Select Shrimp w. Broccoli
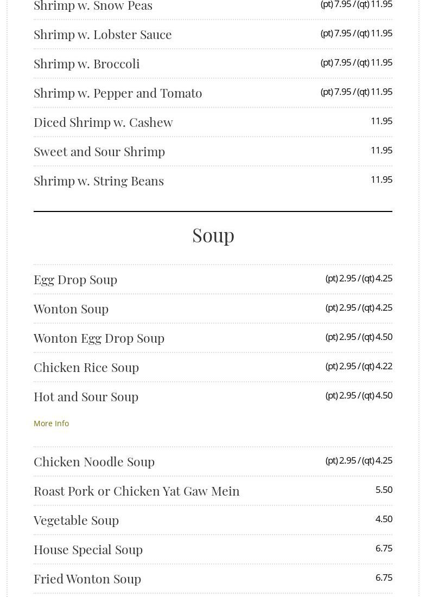The image size is (426, 597). (87, 63)
